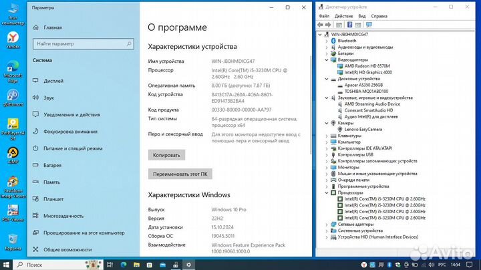This screenshot has height=270, width=481.
Task: Open Этот компьютер desktop icon
Action: pos(13,14)
